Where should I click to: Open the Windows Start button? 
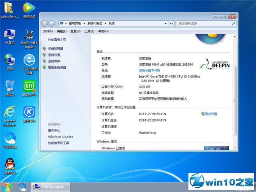point(6,187)
